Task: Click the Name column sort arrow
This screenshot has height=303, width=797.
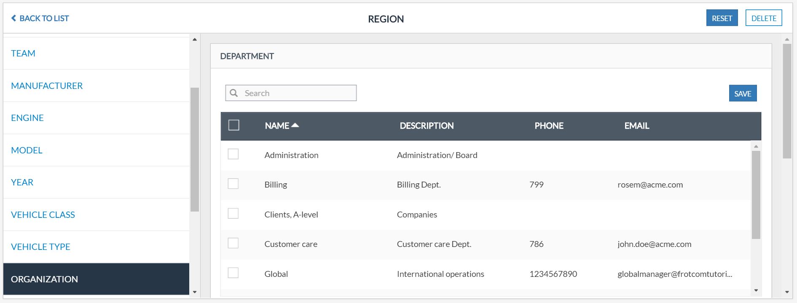Action: [x=295, y=125]
